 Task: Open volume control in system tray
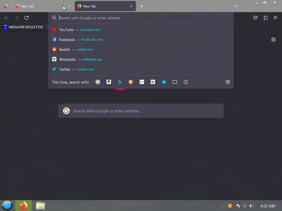pos(251,206)
